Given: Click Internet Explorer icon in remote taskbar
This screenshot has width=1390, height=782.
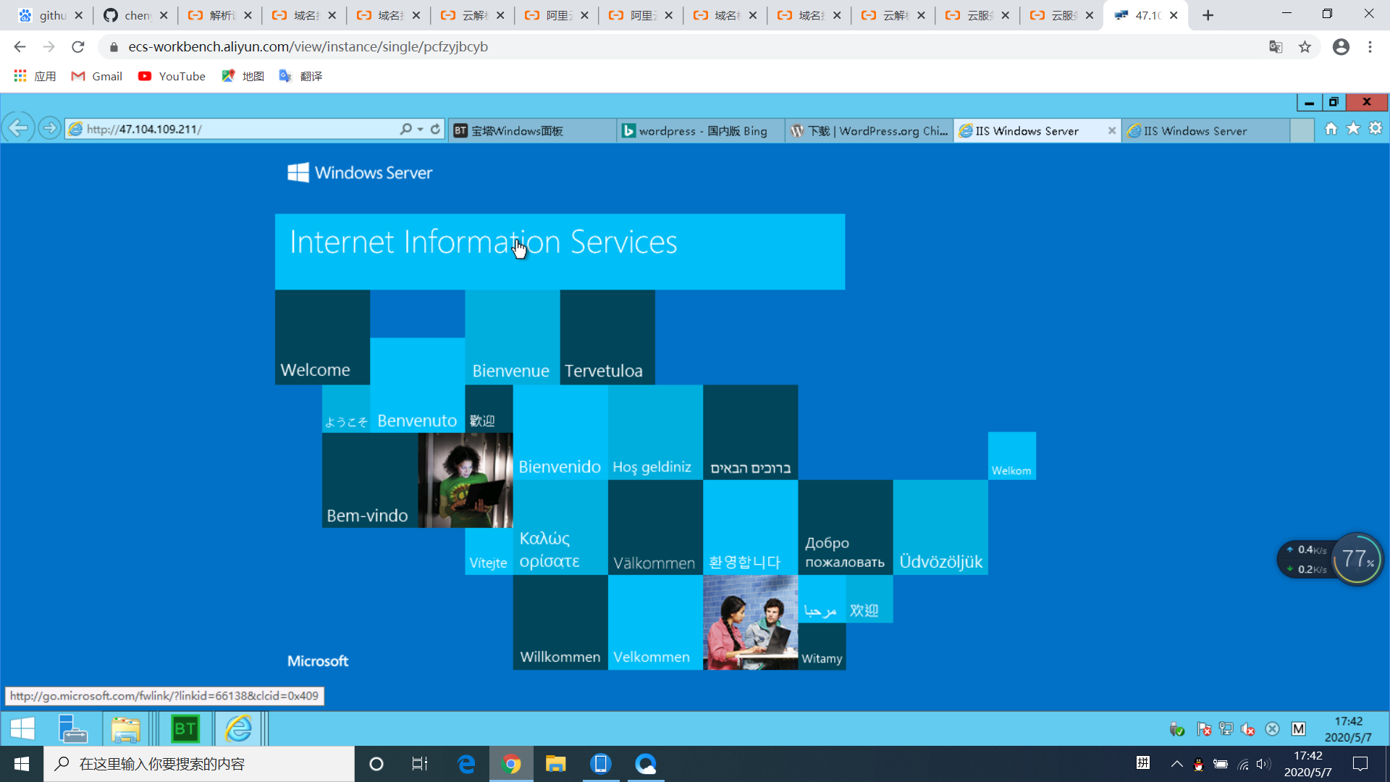Looking at the screenshot, I should pyautogui.click(x=238, y=728).
